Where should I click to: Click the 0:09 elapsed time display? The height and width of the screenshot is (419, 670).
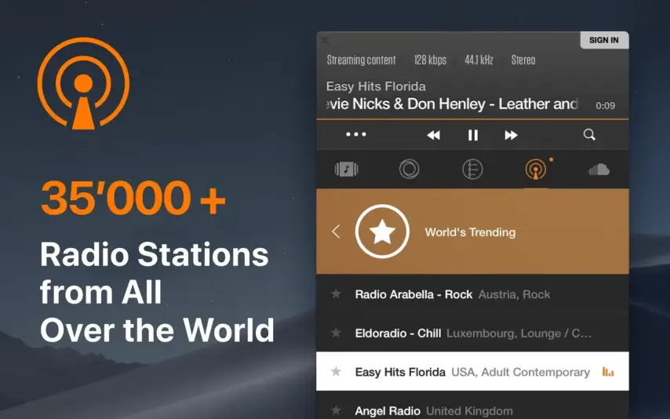pos(605,105)
